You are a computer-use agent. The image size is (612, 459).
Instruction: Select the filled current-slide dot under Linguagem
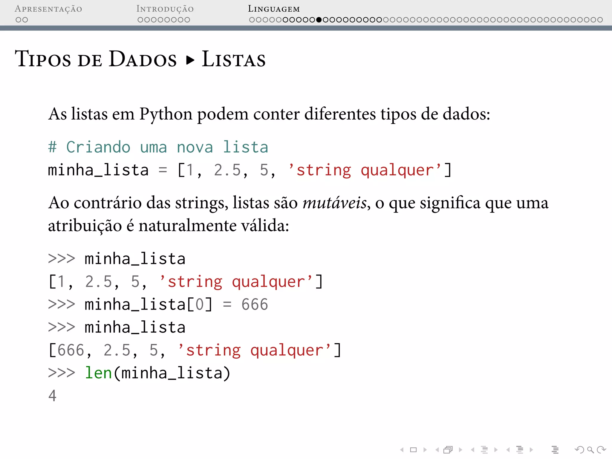[x=319, y=20]
